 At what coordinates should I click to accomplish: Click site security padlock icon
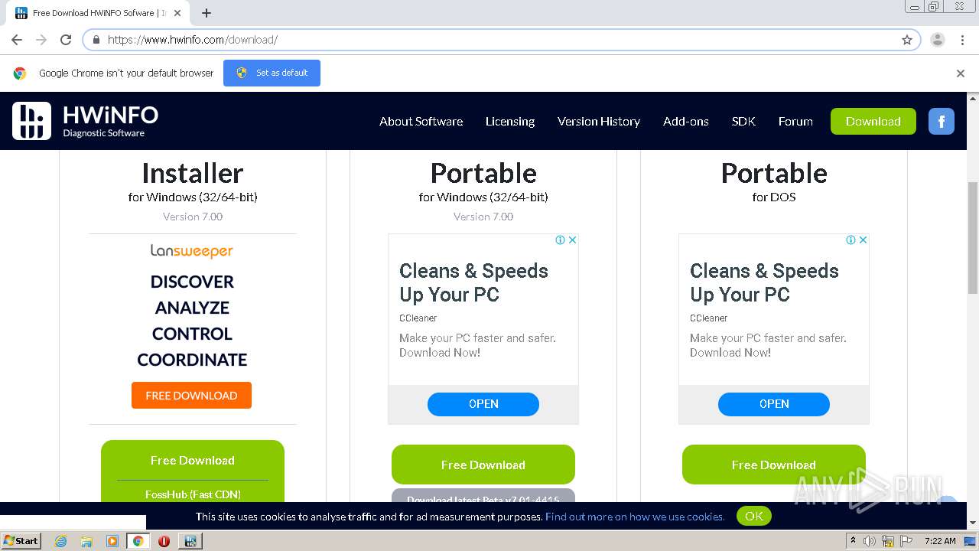96,40
